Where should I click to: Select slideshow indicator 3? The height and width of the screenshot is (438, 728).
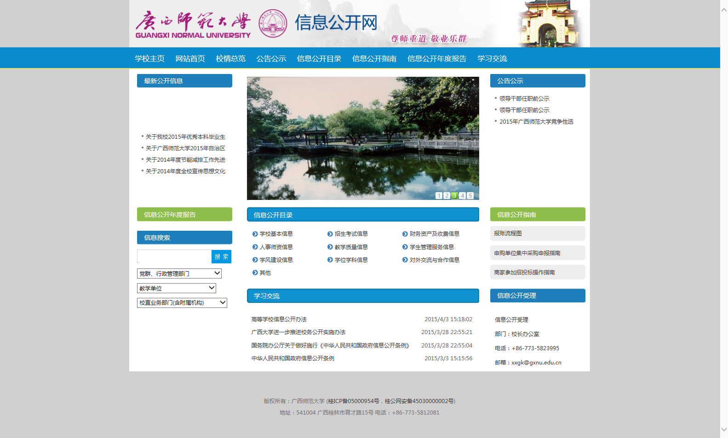pyautogui.click(x=454, y=196)
